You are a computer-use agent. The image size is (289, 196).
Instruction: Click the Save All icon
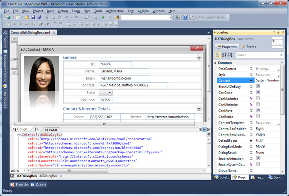point(39,17)
